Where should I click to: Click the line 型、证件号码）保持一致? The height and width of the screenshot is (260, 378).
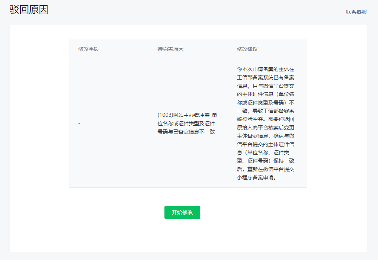pos(265,161)
